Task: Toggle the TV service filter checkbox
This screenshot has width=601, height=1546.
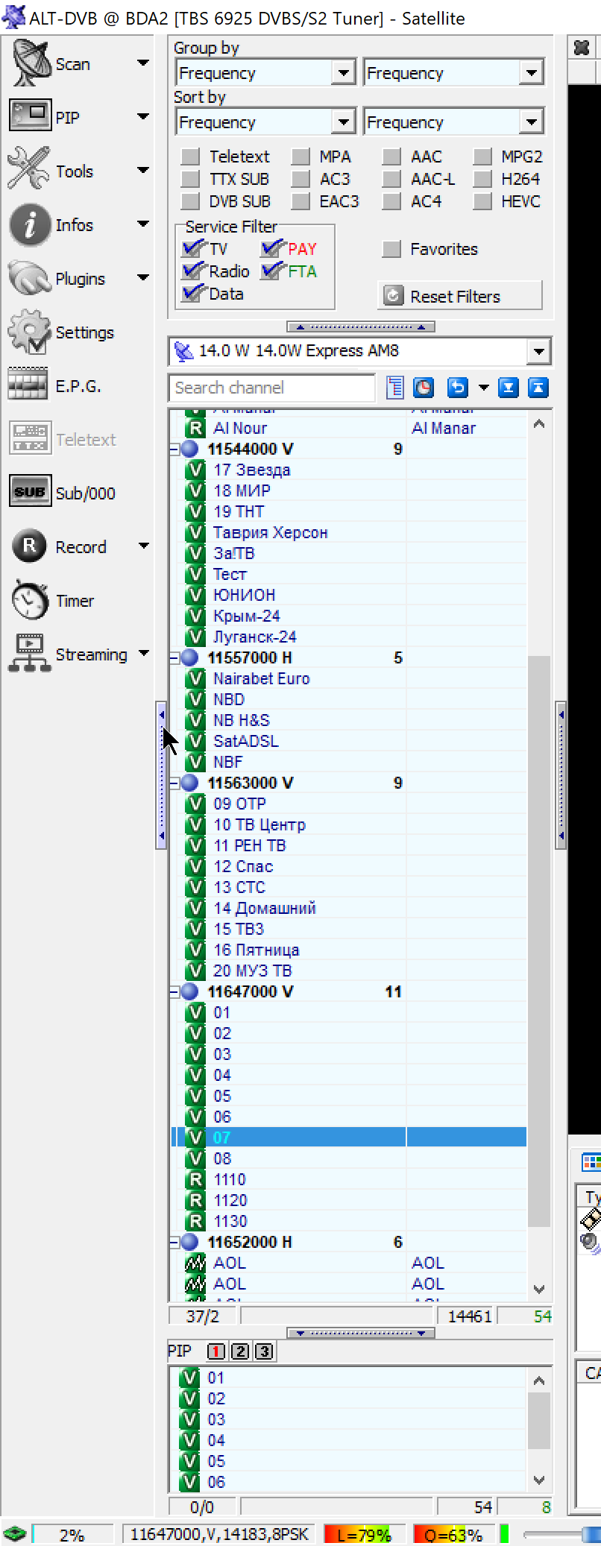Action: (193, 248)
